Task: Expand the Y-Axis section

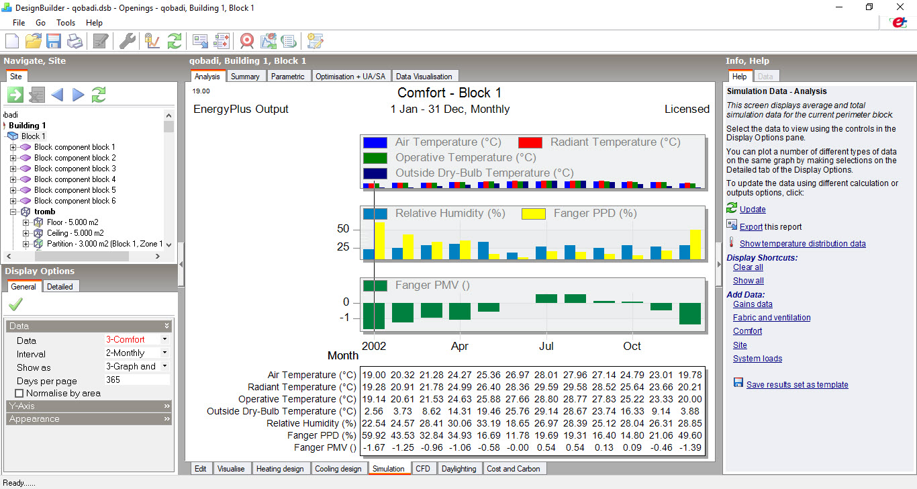Action: [x=89, y=406]
